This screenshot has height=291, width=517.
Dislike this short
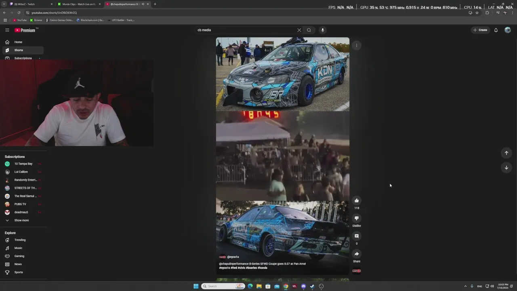357,218
